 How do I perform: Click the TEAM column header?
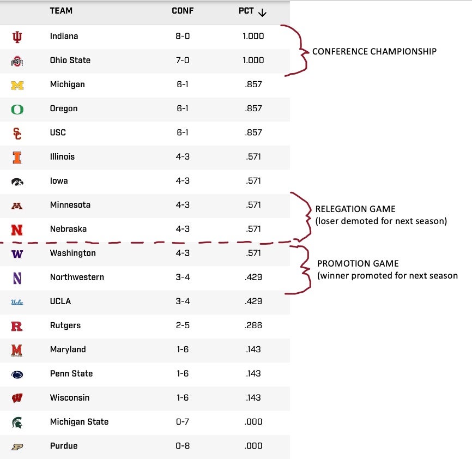61,11
